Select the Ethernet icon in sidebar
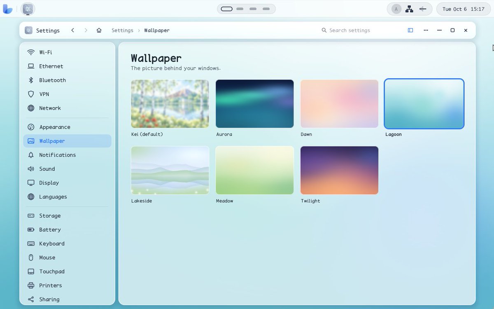 coord(31,66)
